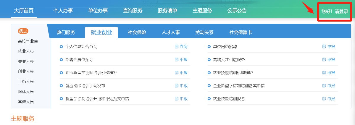The width and height of the screenshot is (355, 125).
Task: Open the 社会保障卡 tab
Action: point(241,33)
